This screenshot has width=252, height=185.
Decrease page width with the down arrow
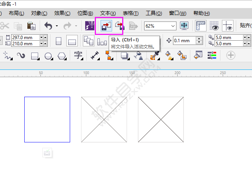(x=42, y=38)
